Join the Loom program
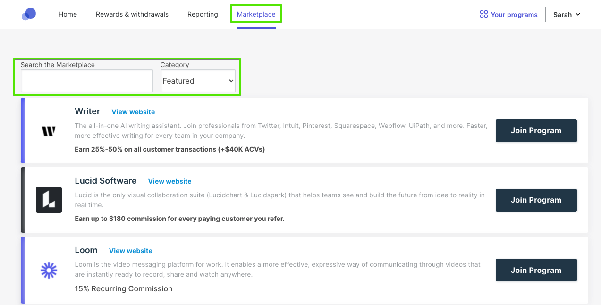This screenshot has width=601, height=305. click(536, 270)
